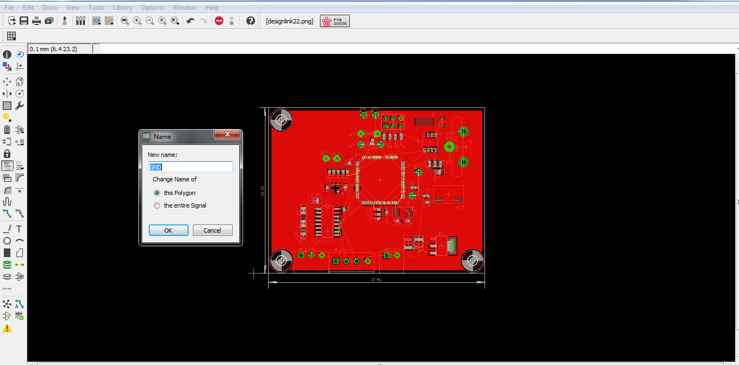Open the Help question mark icon
This screenshot has height=365, width=739.
pyautogui.click(x=251, y=21)
